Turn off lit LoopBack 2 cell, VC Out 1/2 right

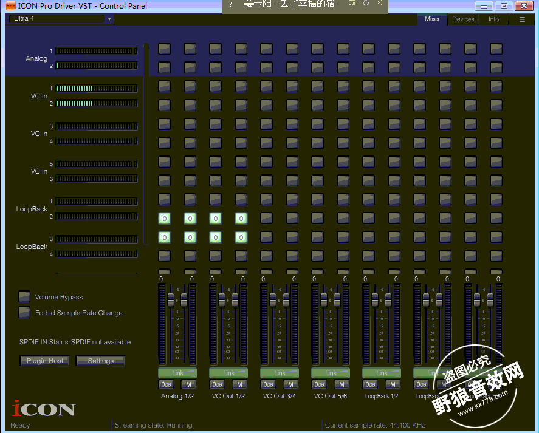241,219
